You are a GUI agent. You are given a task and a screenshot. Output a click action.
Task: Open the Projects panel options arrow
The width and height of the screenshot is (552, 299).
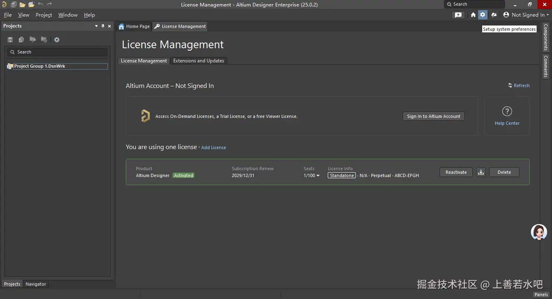click(96, 26)
